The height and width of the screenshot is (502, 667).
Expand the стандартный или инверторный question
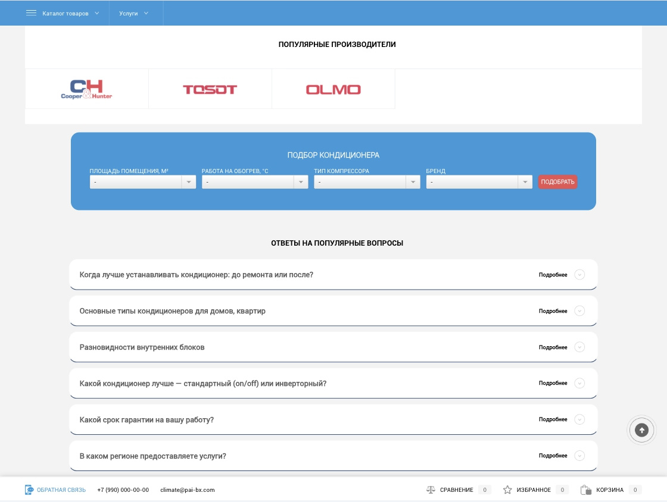(x=333, y=383)
